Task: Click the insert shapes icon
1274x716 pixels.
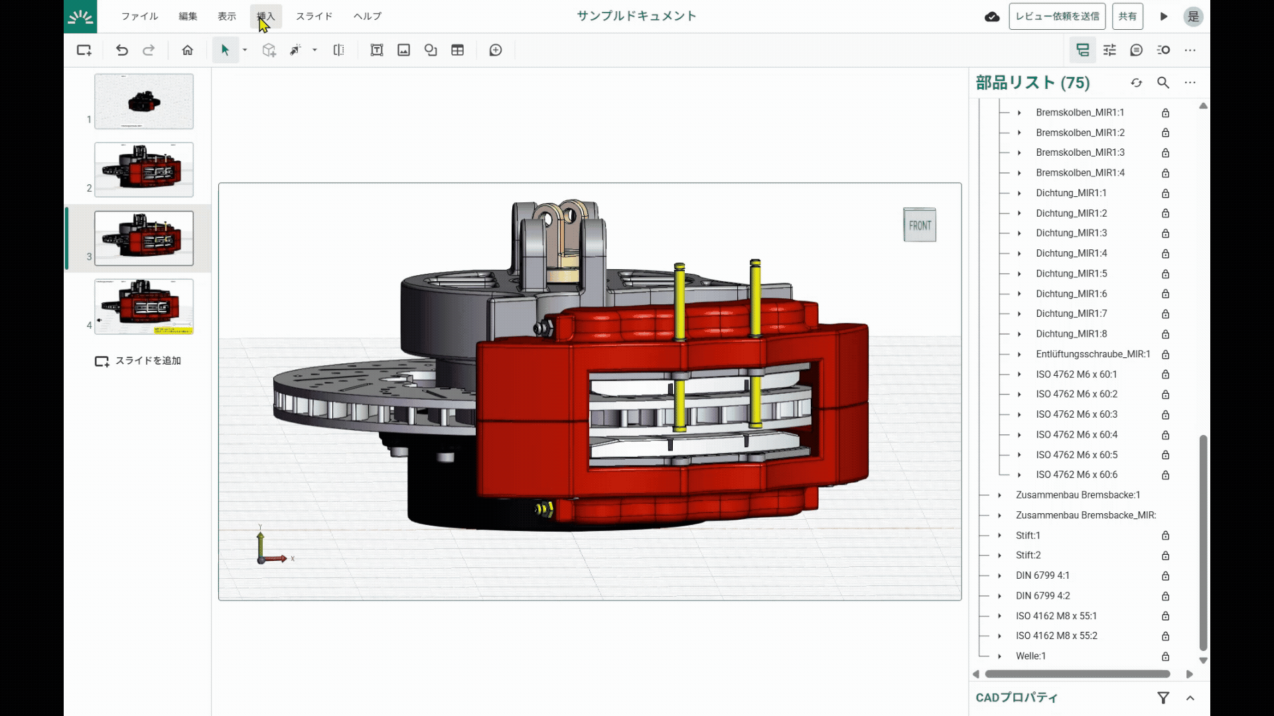Action: (x=431, y=50)
